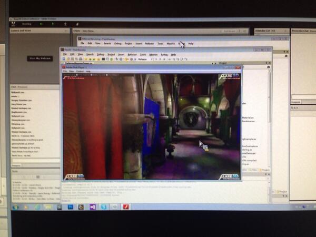Open Debug menu in DeferredRendering FlashDevelop window
Viewport: 316px width, 237px height.
coord(117,44)
